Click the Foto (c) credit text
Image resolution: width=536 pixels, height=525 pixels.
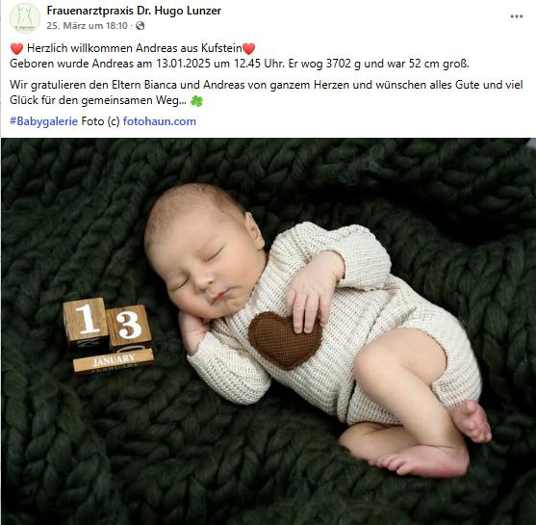tap(100, 121)
